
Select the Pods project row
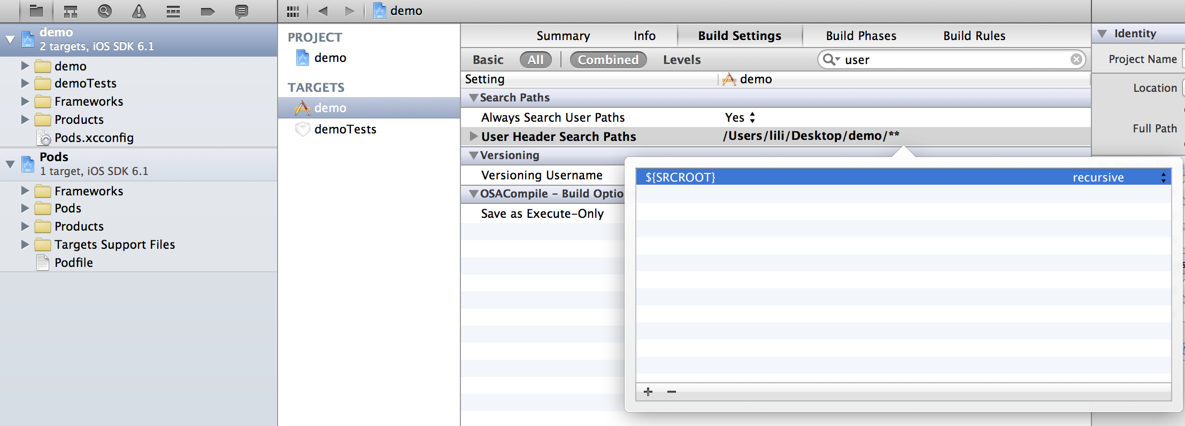[138, 164]
